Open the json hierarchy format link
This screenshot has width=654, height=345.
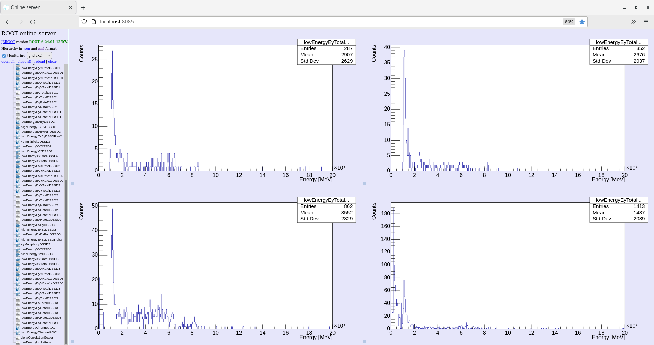[x=27, y=49]
